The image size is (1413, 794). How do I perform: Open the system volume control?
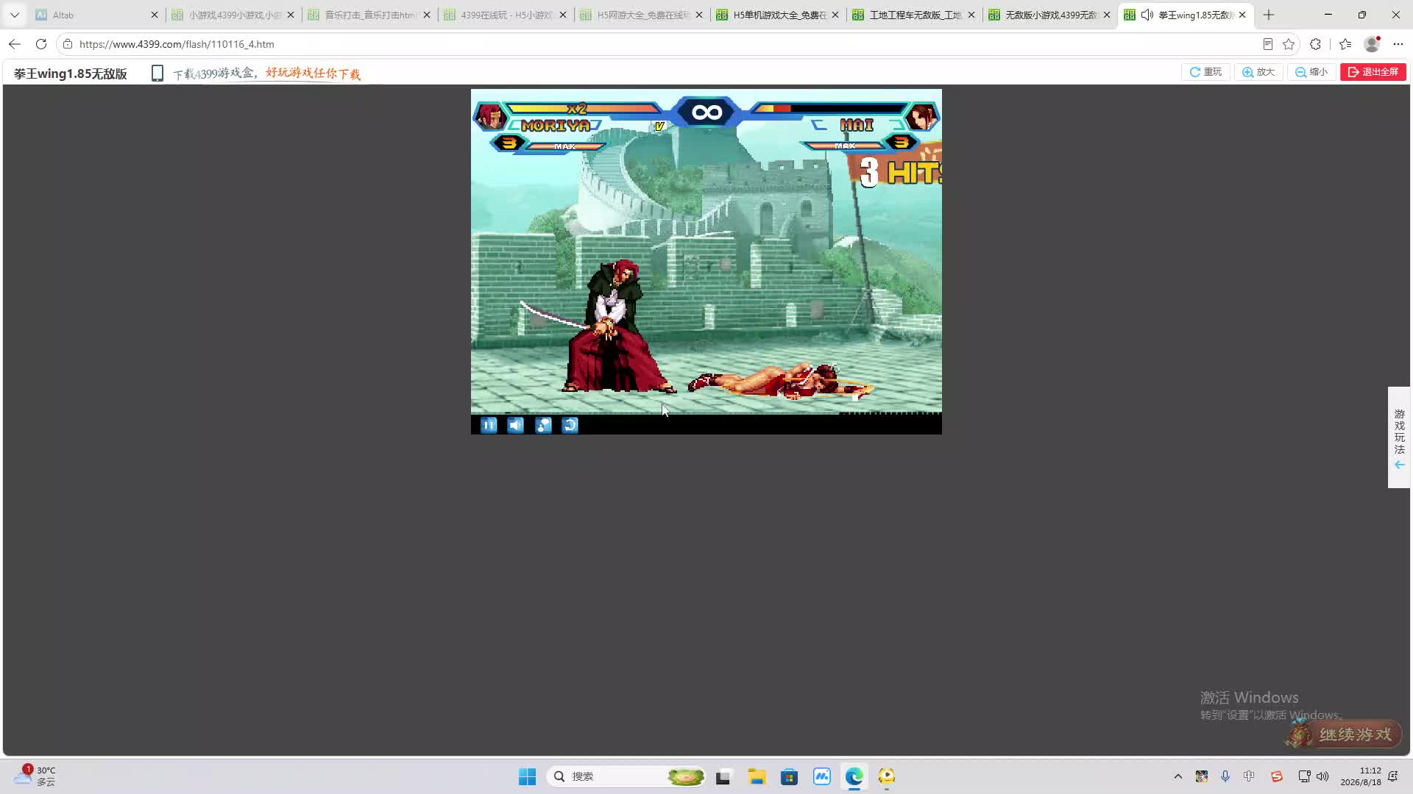pos(1322,776)
